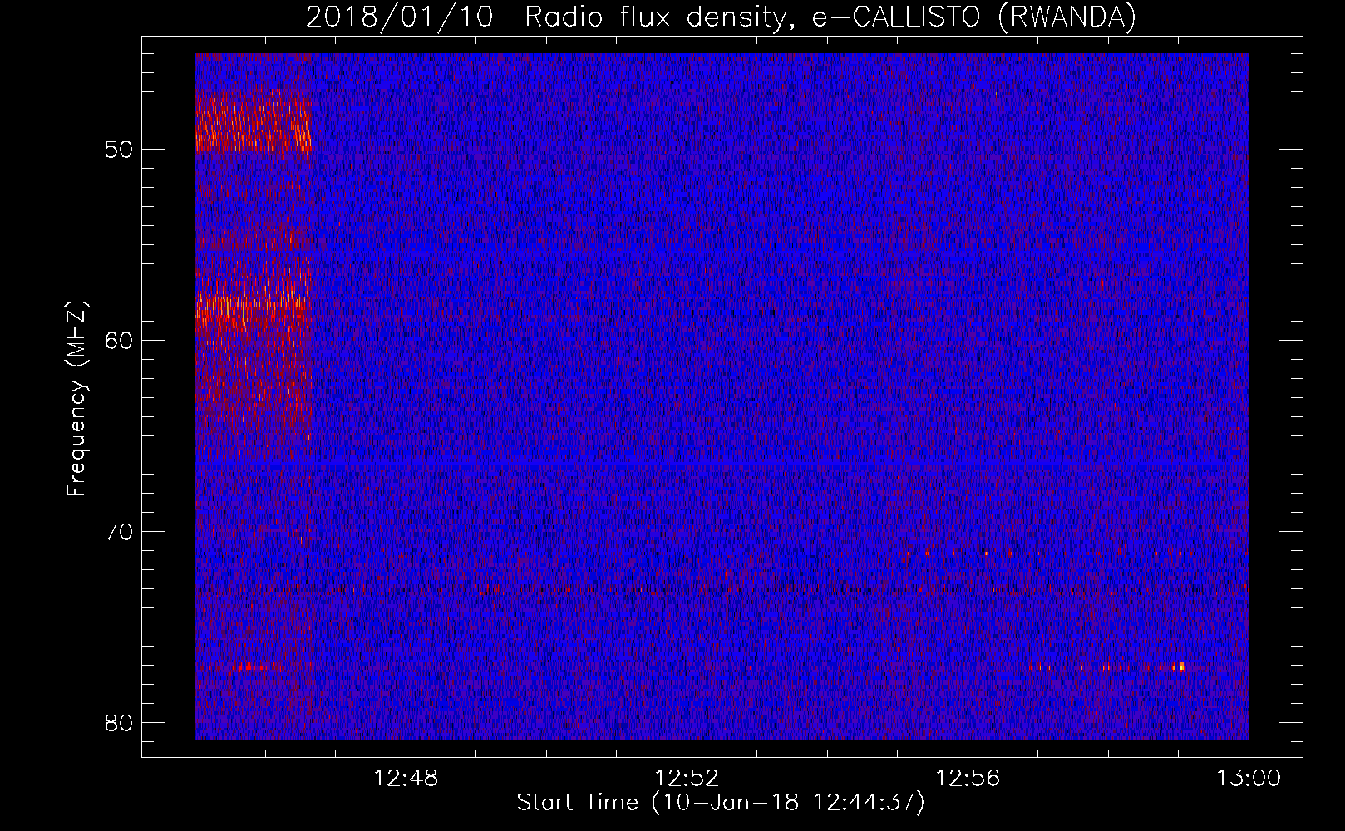Click the '60' frequency tick label
Viewport: 1345px width, 831px height.
coord(120,341)
